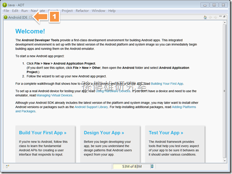Open the Help menu
This screenshot has width=232, height=174.
(112, 11)
